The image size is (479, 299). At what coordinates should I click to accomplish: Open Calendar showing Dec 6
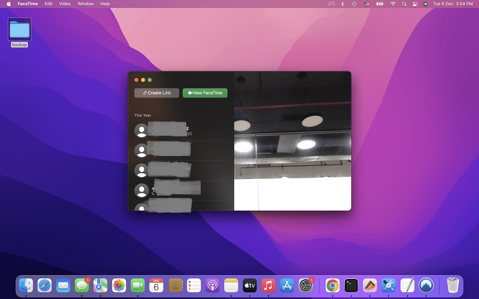point(157,286)
